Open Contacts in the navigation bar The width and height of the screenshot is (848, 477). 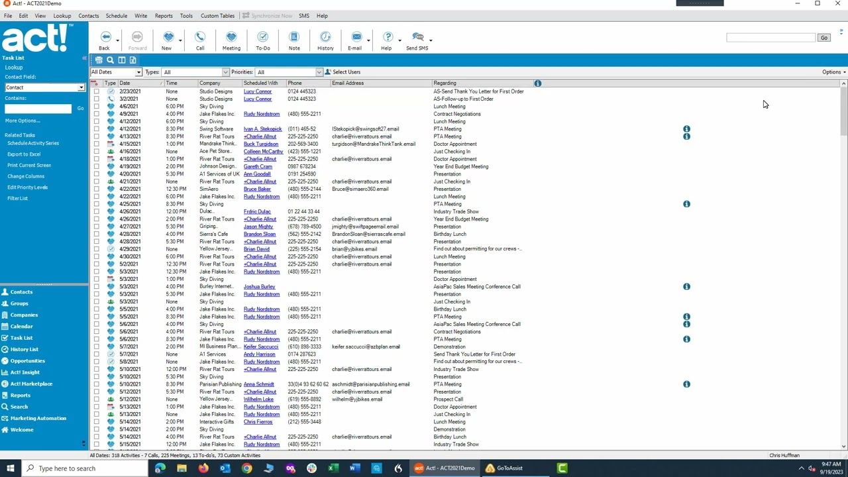21,292
